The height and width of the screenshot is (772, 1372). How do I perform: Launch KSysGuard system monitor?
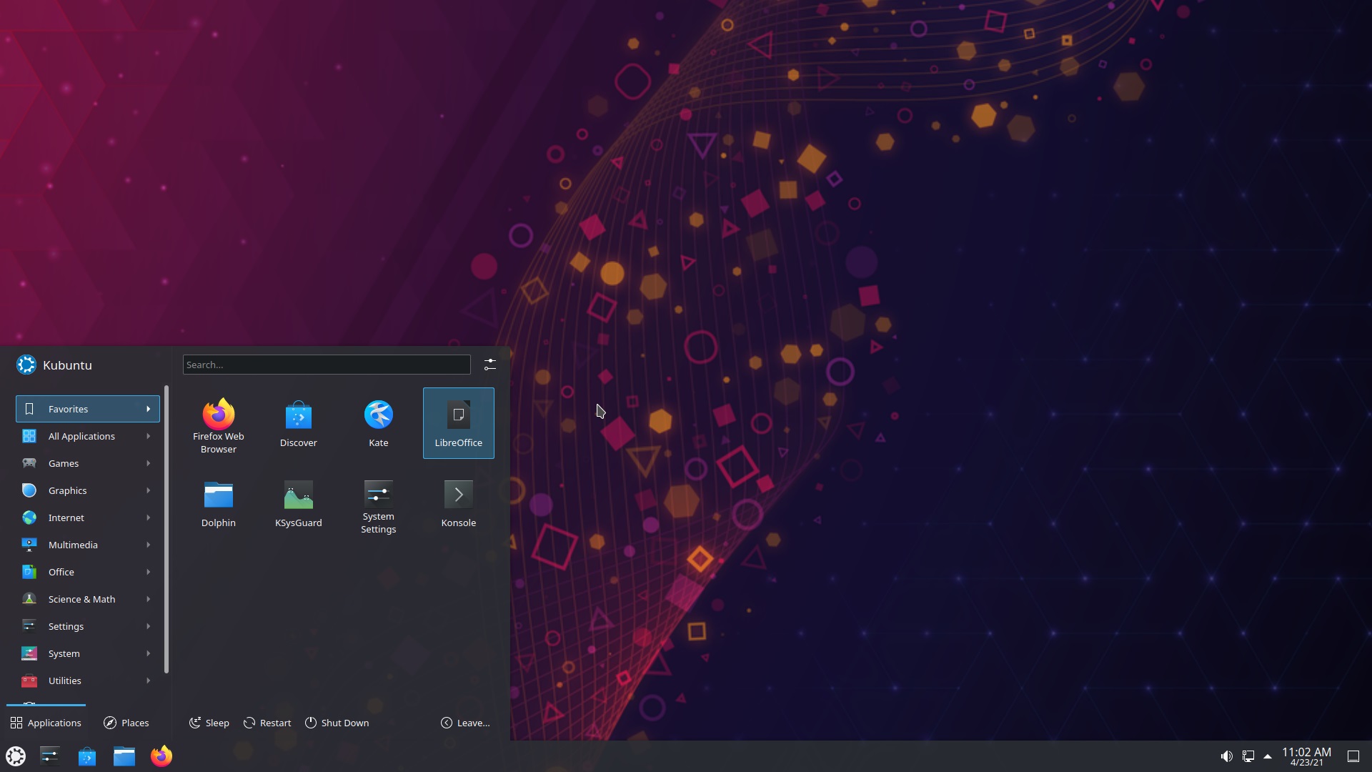[298, 503]
